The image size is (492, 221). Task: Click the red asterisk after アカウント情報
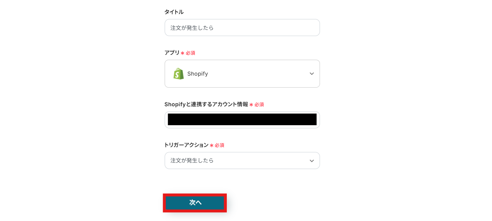click(x=251, y=105)
